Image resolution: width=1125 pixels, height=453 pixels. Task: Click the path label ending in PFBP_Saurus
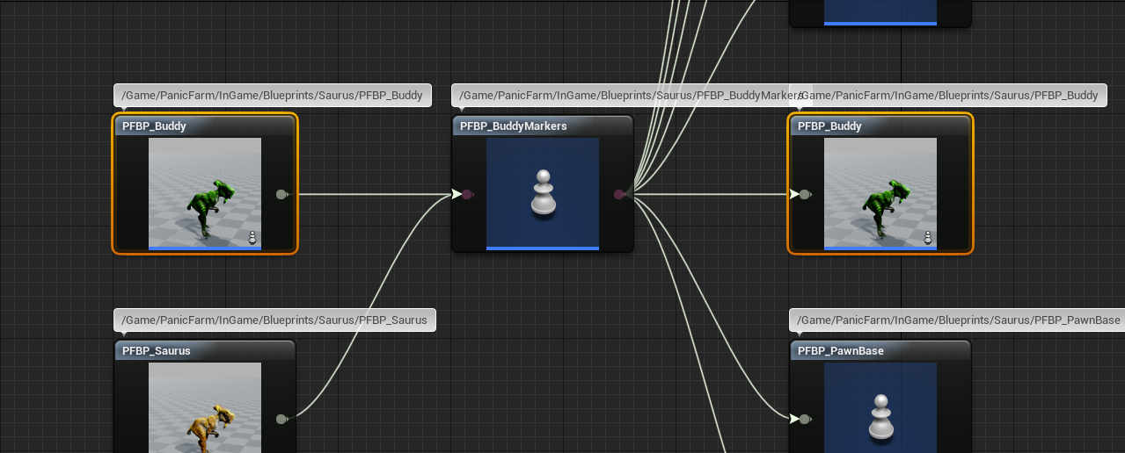click(275, 320)
